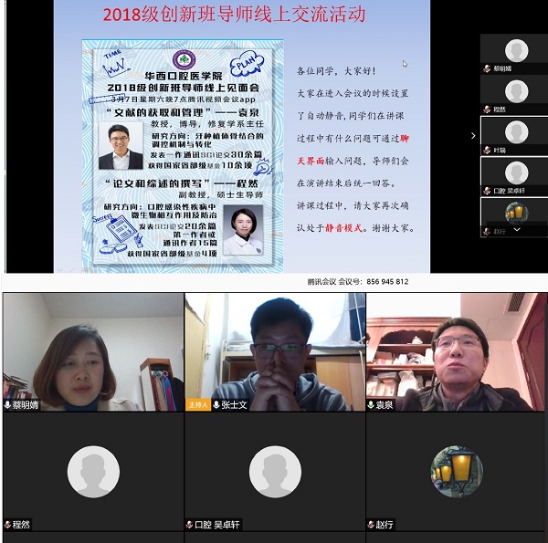Viewport: 548px width, 543px height.
Task: Click 蔡明婧's muted mic icon in the sidebar strip
Action: (487, 68)
